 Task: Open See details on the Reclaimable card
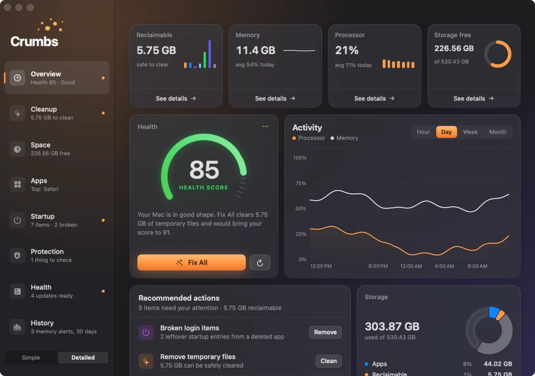point(176,99)
